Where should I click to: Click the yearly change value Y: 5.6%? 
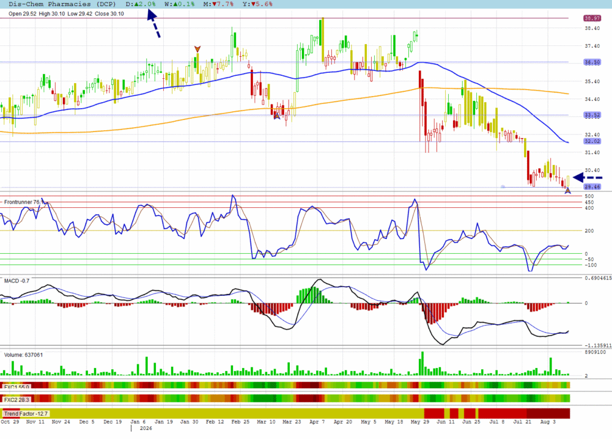click(x=258, y=4)
